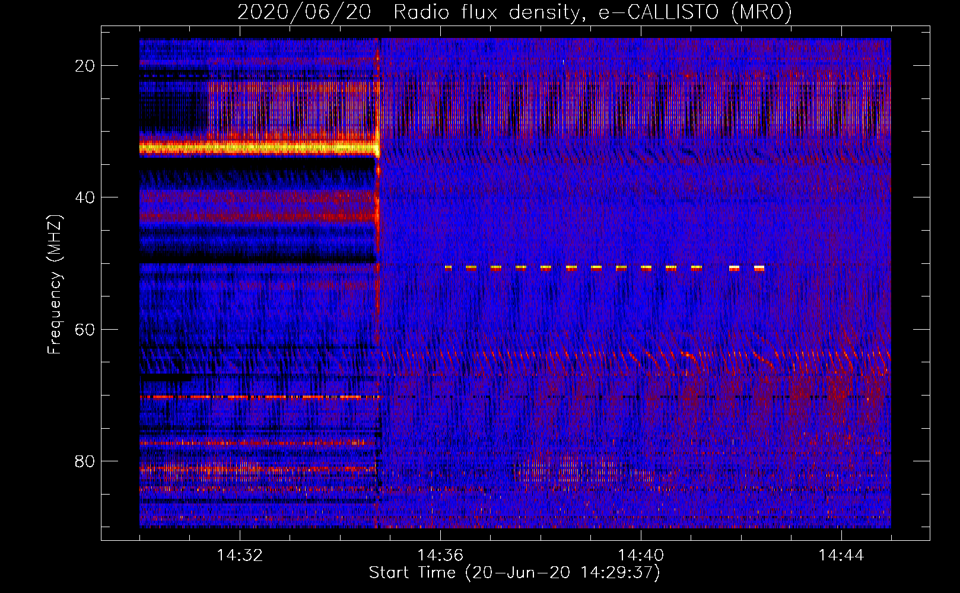Click the plot title 'Radio flux density, e-CALLISTO (MRO)'
This screenshot has height=593, width=960.
[593, 12]
